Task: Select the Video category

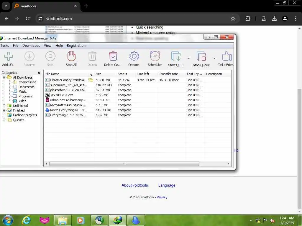Action: pyautogui.click(x=22, y=101)
